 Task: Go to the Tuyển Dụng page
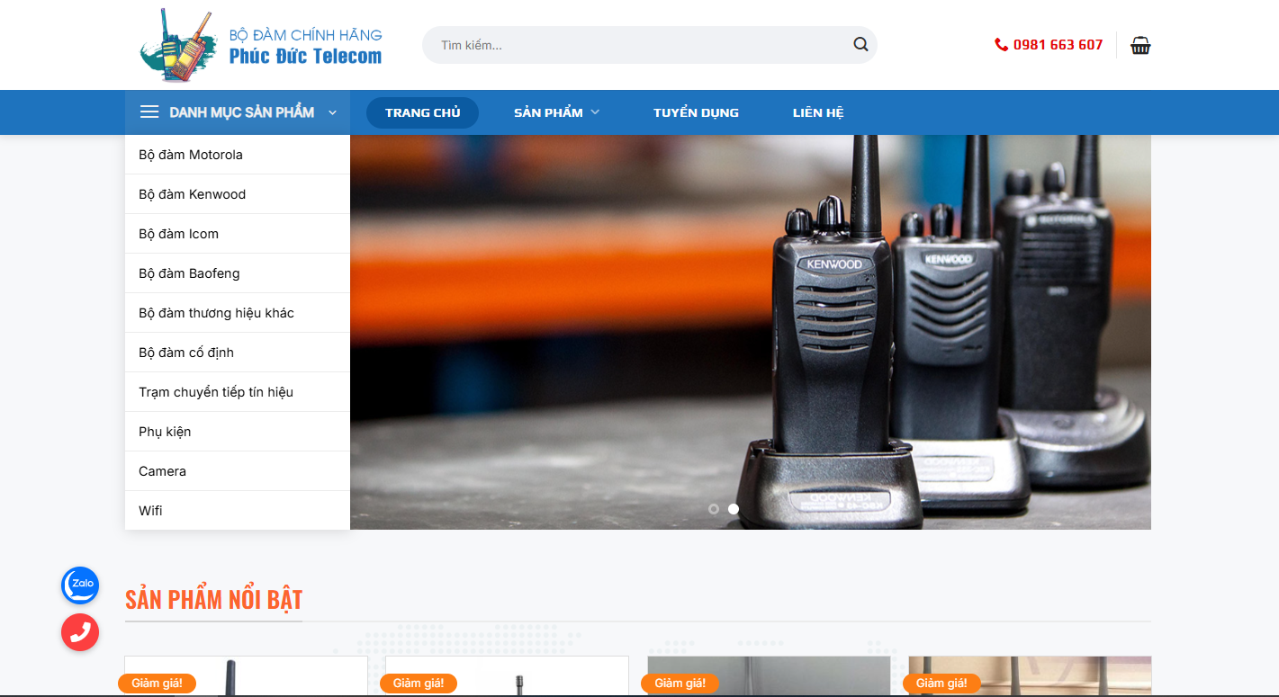coord(696,112)
